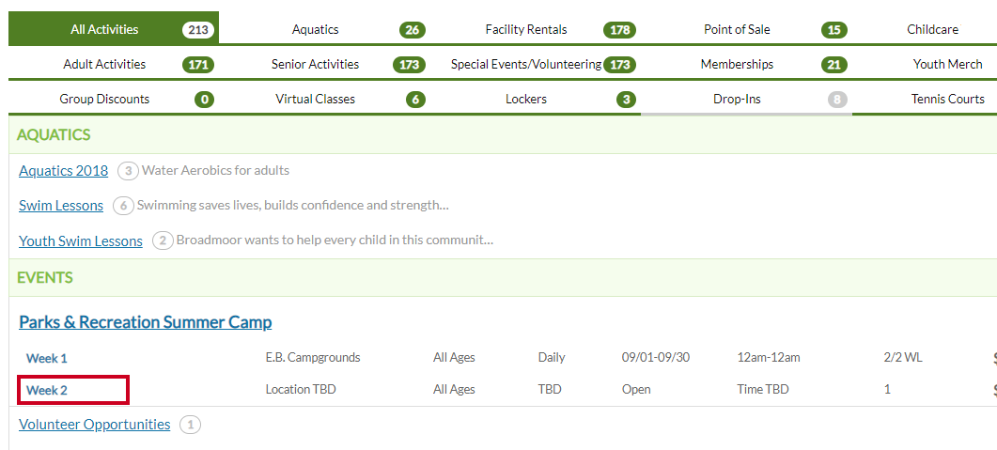Screen dimensions: 997x450
Task: Select the Adult Activities tab
Action: coord(114,64)
